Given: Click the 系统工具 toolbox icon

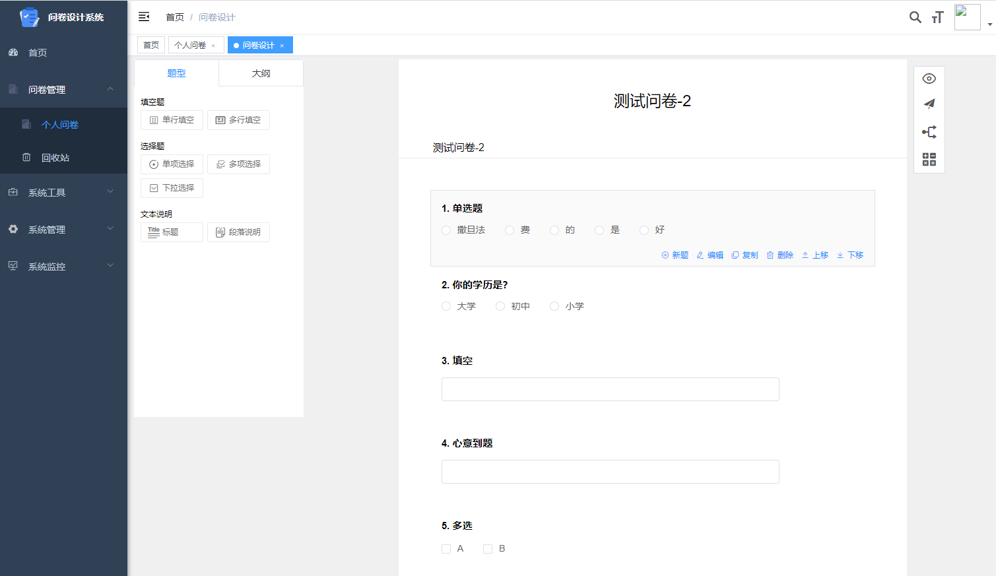Looking at the screenshot, I should (13, 192).
